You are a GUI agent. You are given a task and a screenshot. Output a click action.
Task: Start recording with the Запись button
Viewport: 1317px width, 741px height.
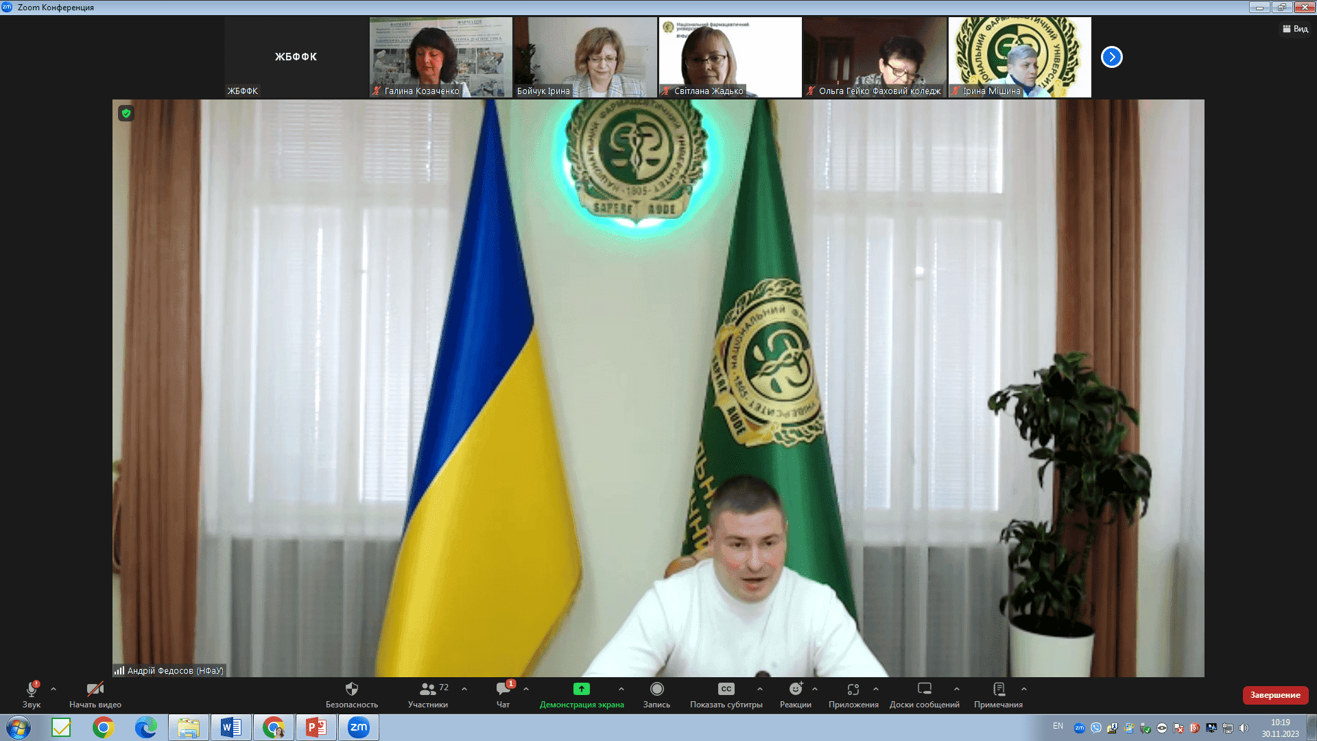pyautogui.click(x=656, y=694)
